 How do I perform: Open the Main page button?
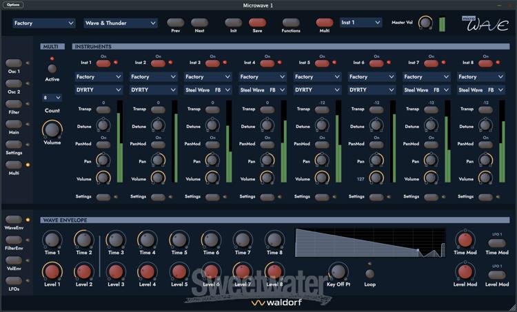(x=14, y=124)
